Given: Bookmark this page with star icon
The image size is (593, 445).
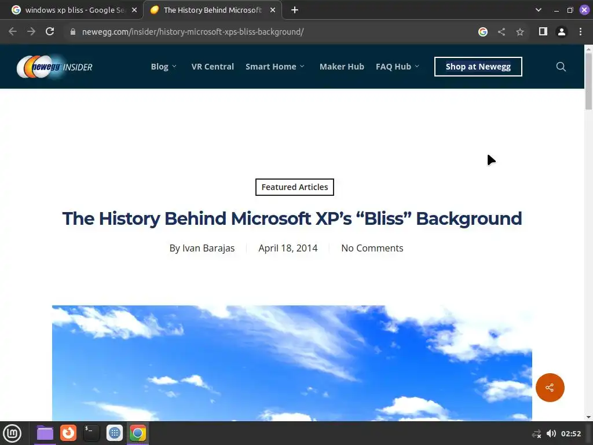Looking at the screenshot, I should [x=520, y=32].
